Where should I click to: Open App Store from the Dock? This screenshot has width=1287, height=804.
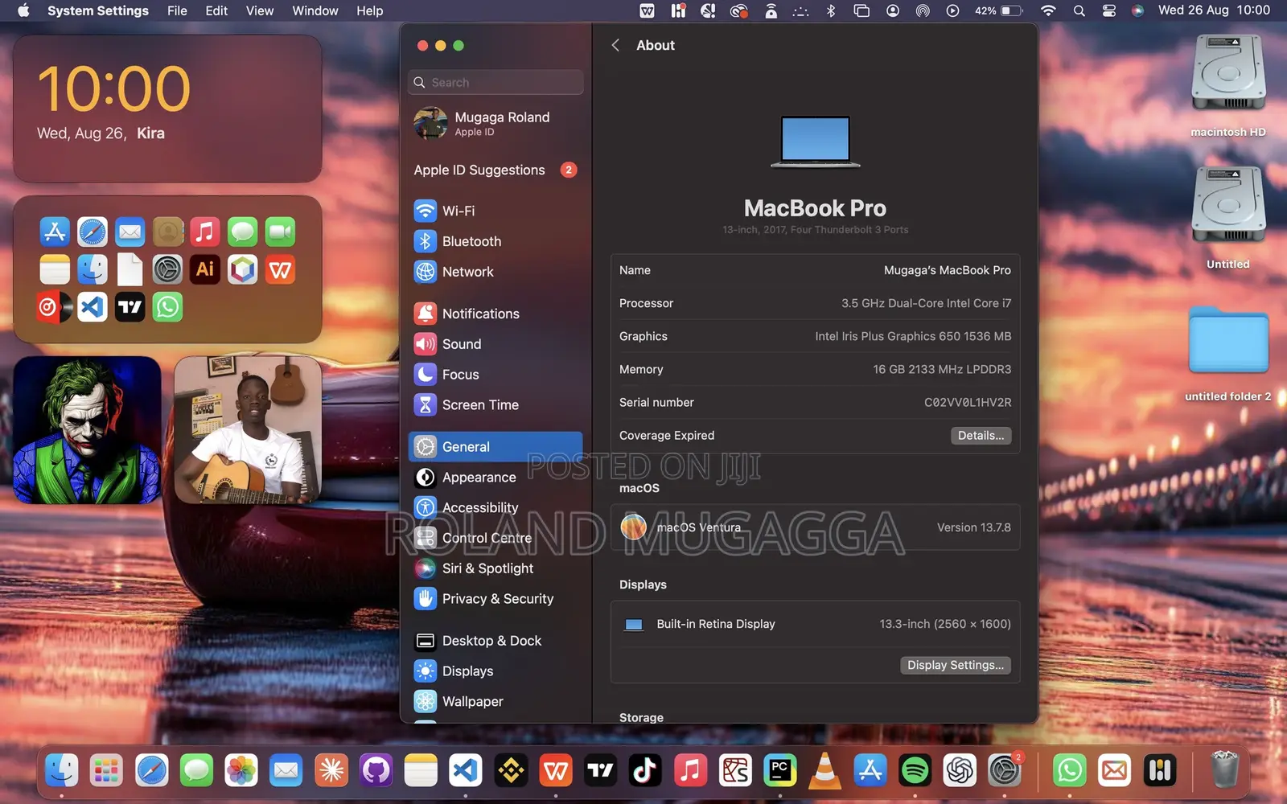[870, 771]
